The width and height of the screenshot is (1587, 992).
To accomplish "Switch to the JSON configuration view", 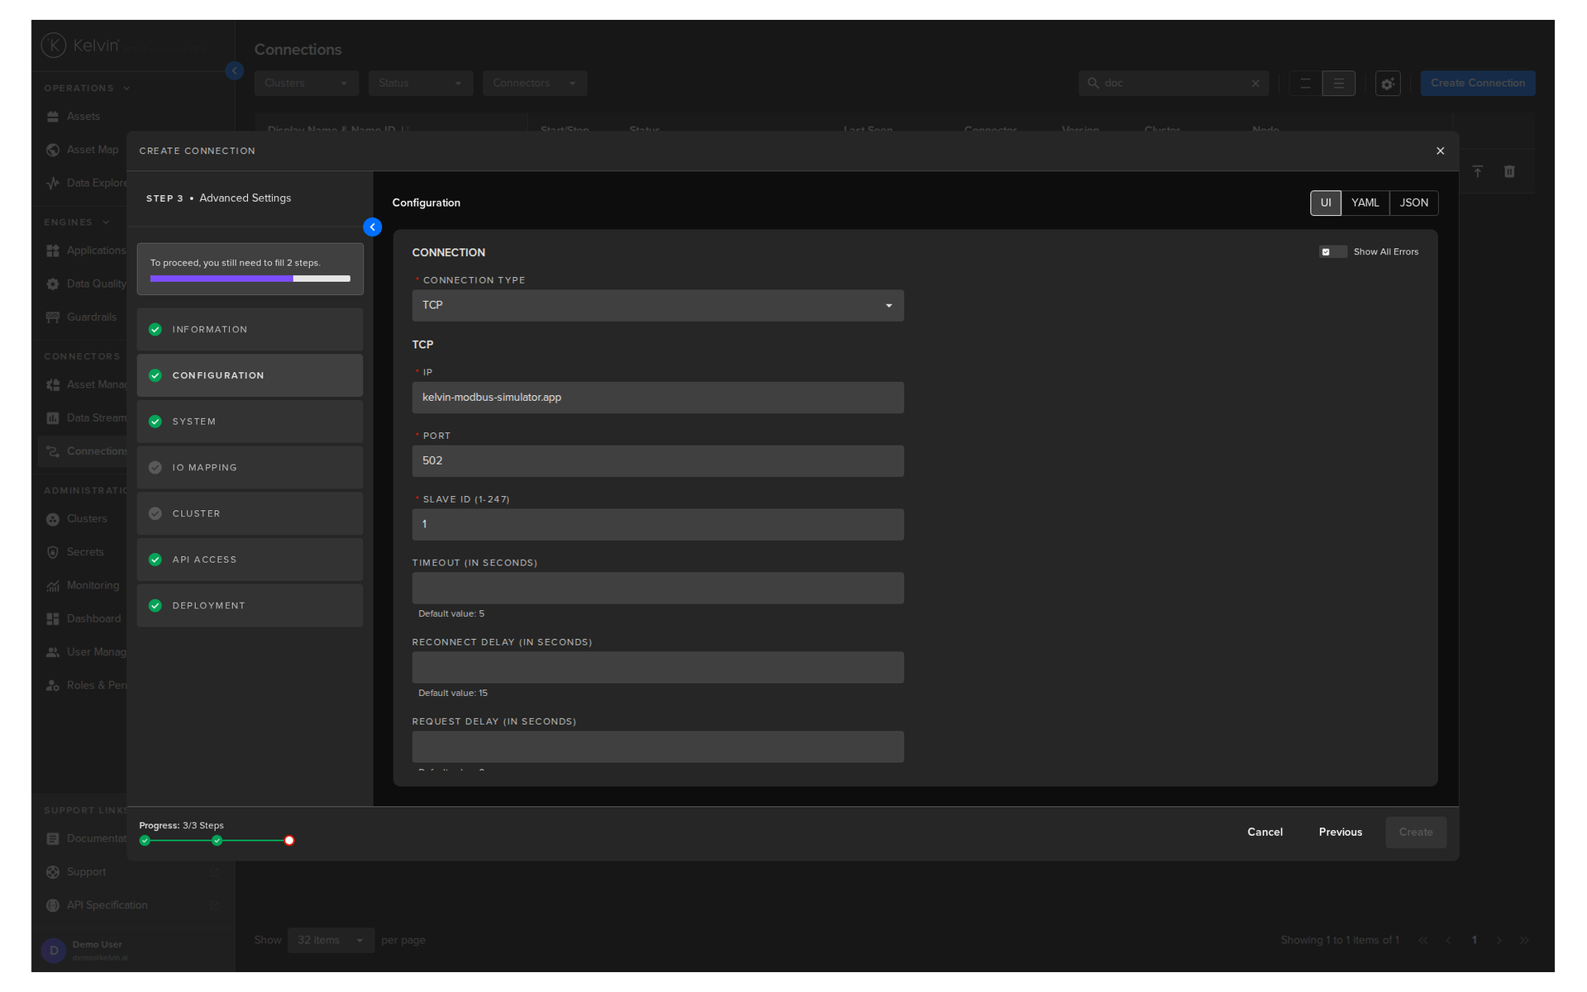I will point(1413,203).
